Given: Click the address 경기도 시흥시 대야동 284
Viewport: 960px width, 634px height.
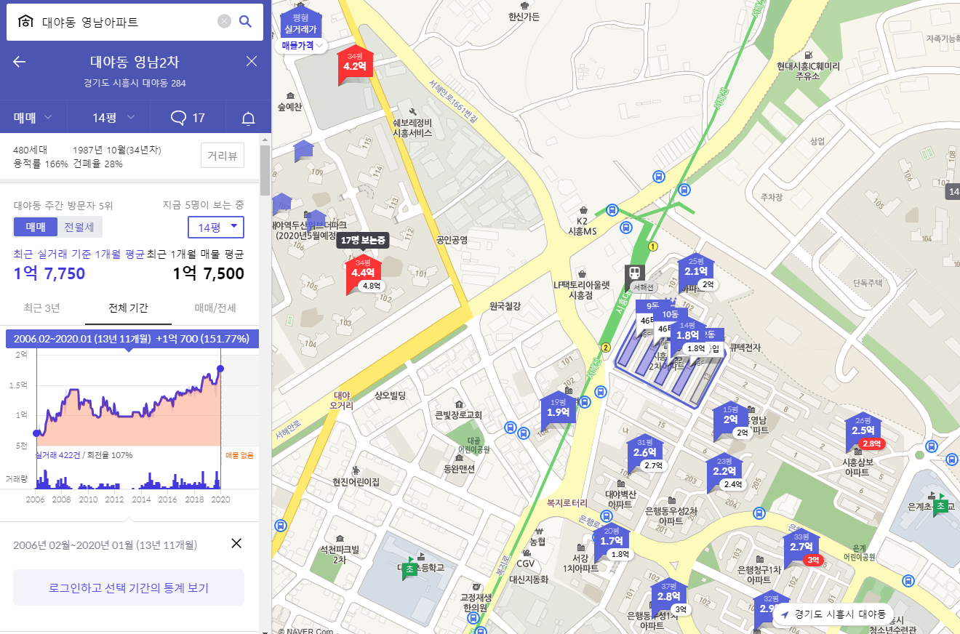Looking at the screenshot, I should coord(135,84).
